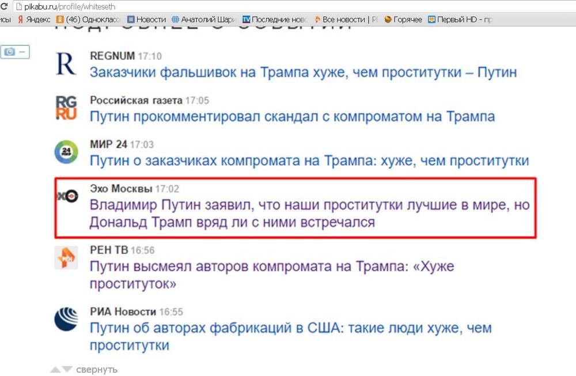The width and height of the screenshot is (576, 376).
Task: Open the Все новости bookmark
Action: tap(346, 20)
